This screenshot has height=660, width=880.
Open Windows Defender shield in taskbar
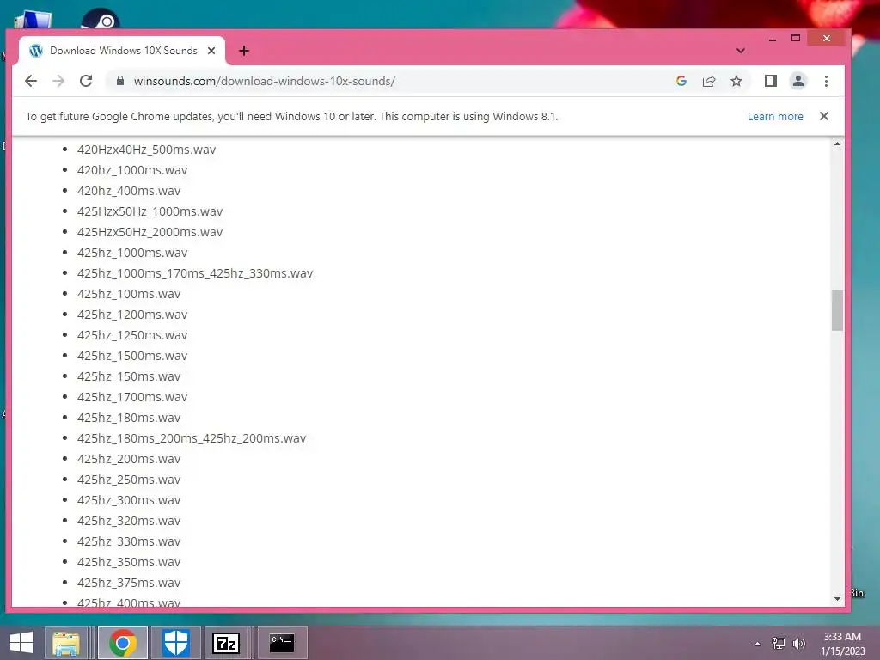pos(175,643)
